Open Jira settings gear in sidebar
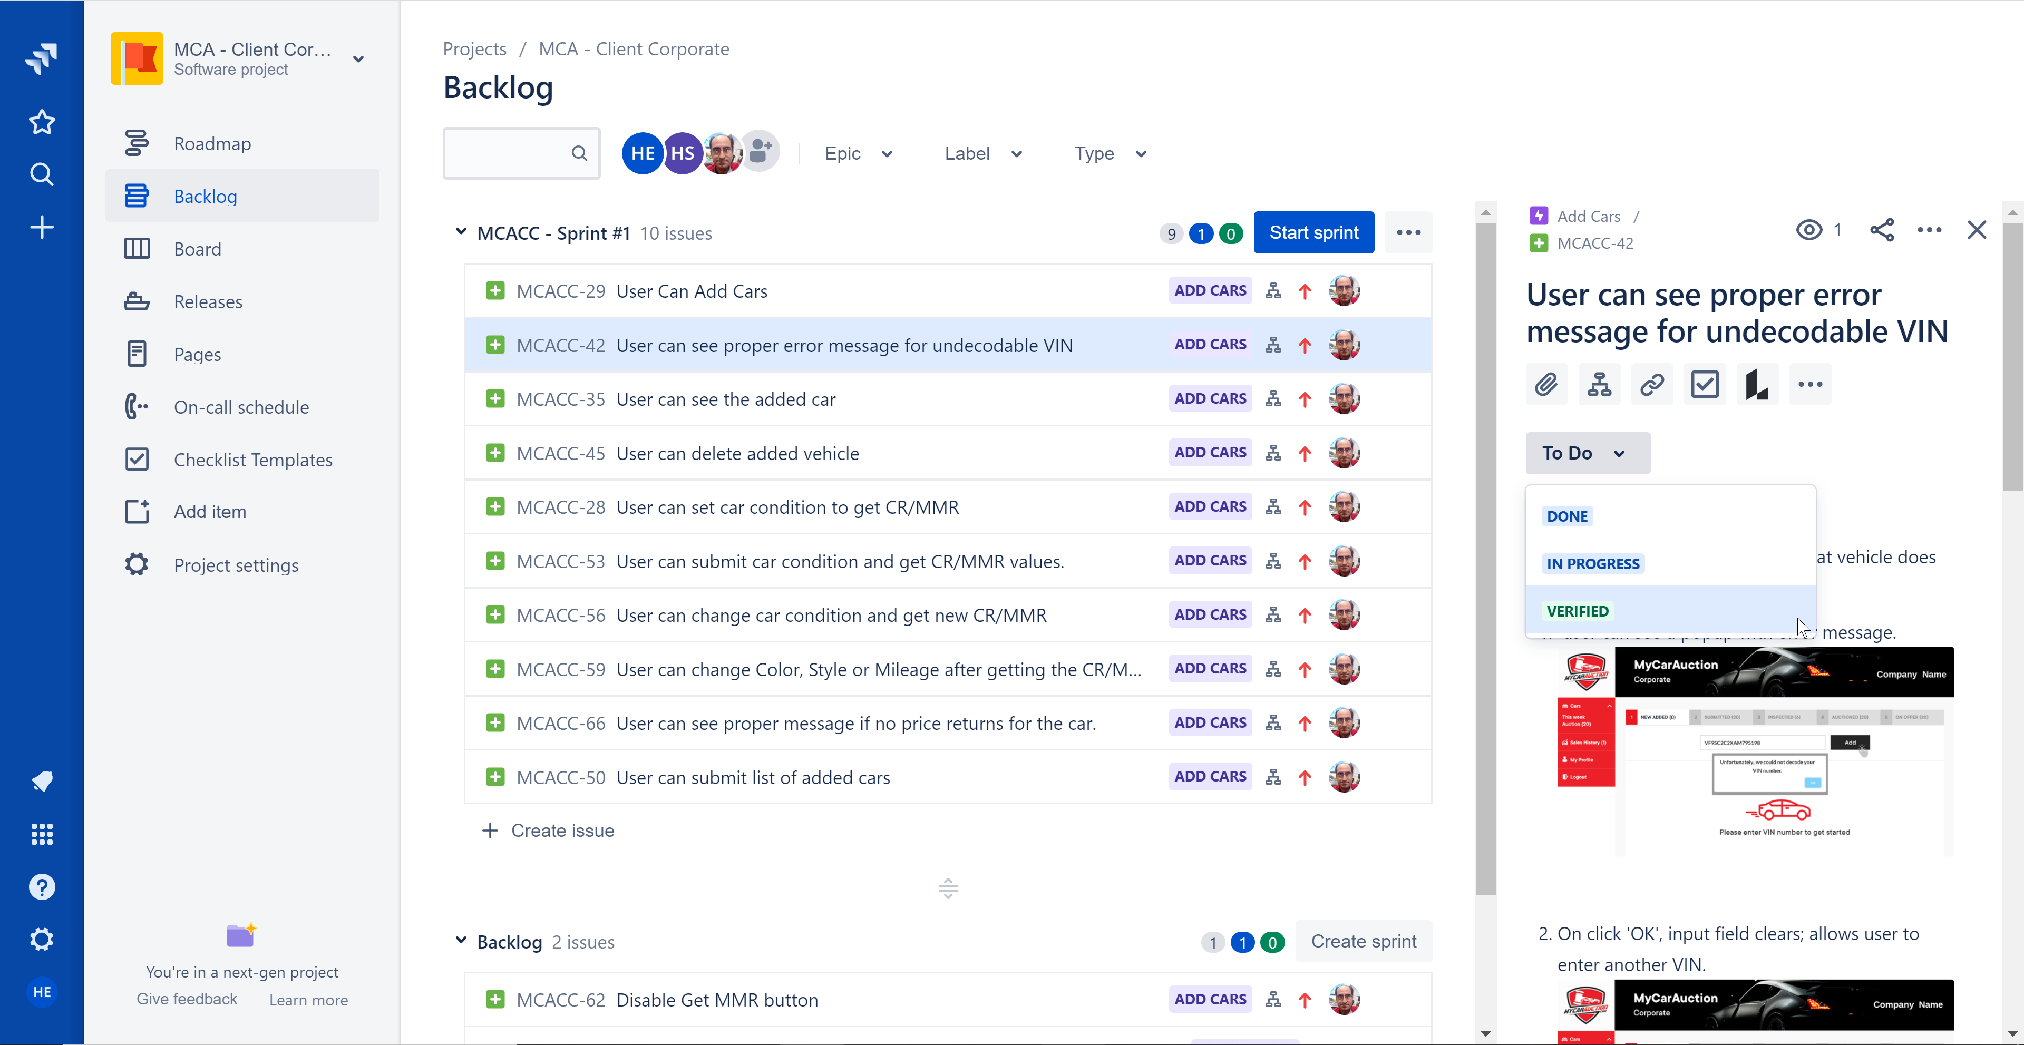Image resolution: width=2024 pixels, height=1045 pixels. click(42, 940)
